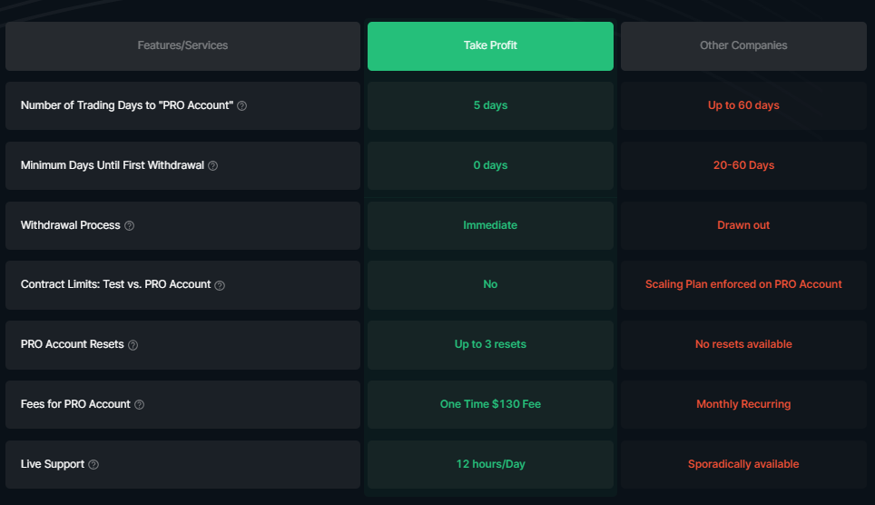Click "Scaling Plan enforced on PRO Account" text
Image resolution: width=875 pixels, height=505 pixels.
coord(743,284)
